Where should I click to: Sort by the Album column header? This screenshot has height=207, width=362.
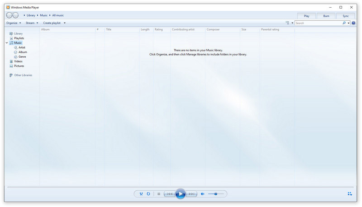click(67, 29)
